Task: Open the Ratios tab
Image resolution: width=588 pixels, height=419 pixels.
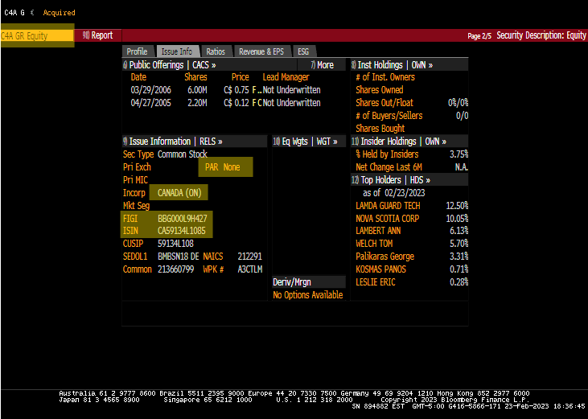Action: point(216,51)
